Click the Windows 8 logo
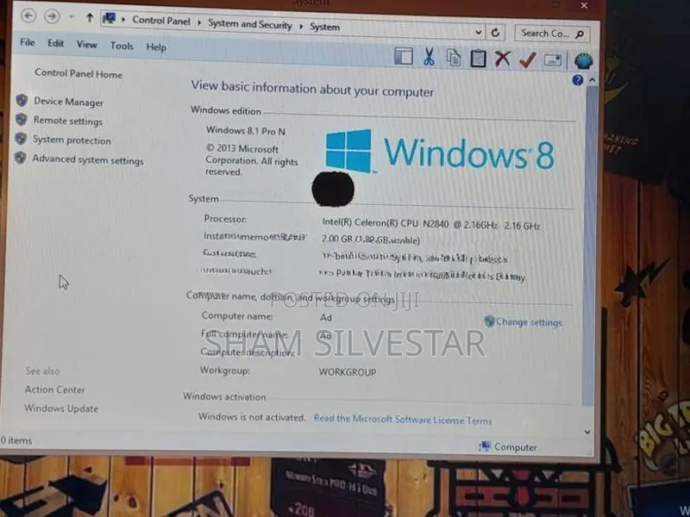The height and width of the screenshot is (517, 690). (440, 152)
